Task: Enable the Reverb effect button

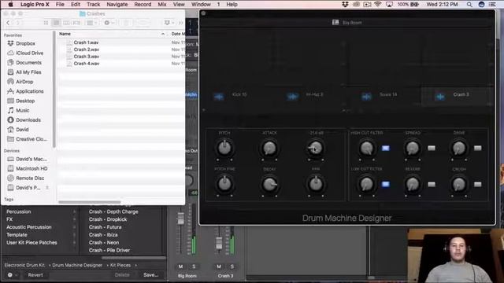Action: point(432,184)
